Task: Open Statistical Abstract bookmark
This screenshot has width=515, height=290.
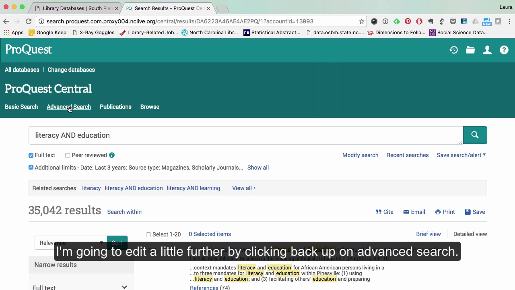Action: (272, 33)
